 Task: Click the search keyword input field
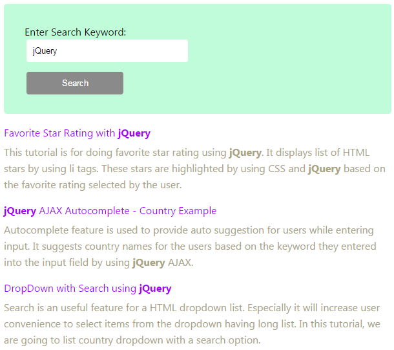(x=107, y=50)
